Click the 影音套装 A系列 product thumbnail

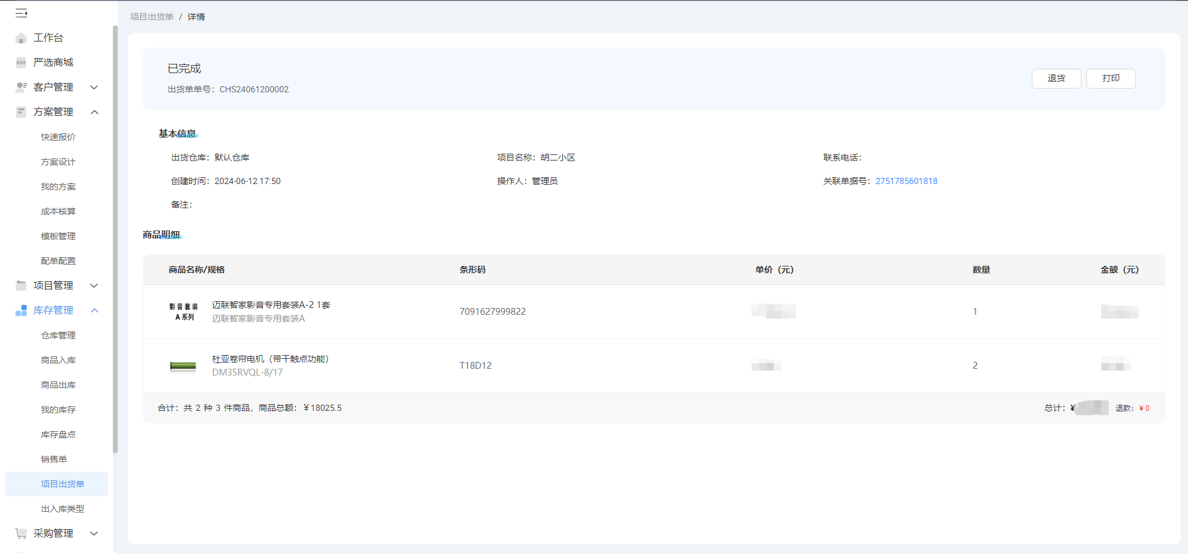pos(183,312)
